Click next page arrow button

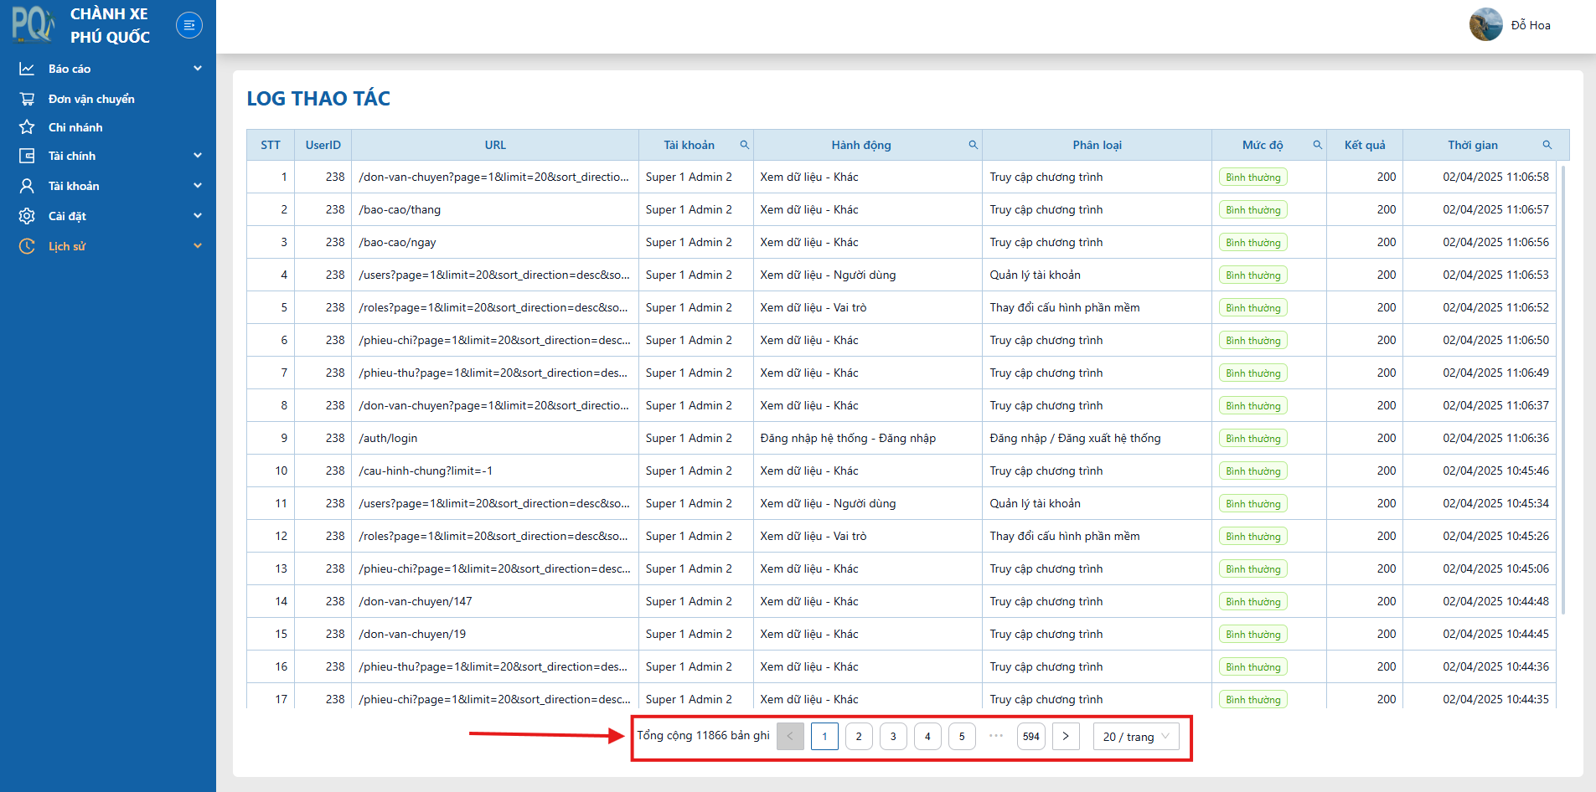click(x=1066, y=737)
